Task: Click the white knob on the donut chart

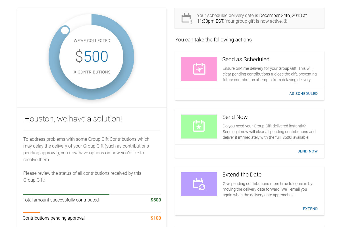Action: click(x=65, y=30)
